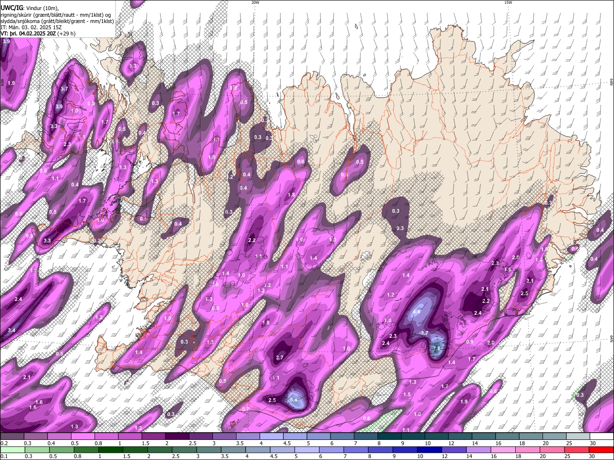Screen dimensions: 614x460
Task: Click the '5.4' precipitation value on map
Action: coord(294,400)
